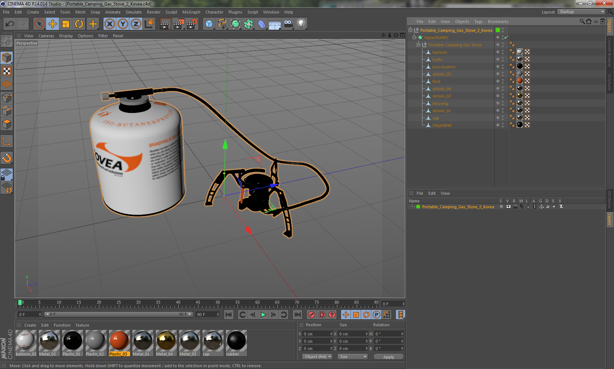Open the Object (Rel) coordinate dropdown
Image resolution: width=614 pixels, height=369 pixels.
(317, 357)
